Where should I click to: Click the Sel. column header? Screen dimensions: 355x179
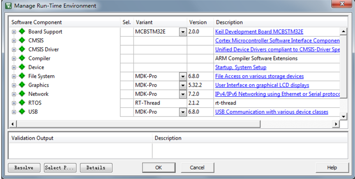click(127, 22)
